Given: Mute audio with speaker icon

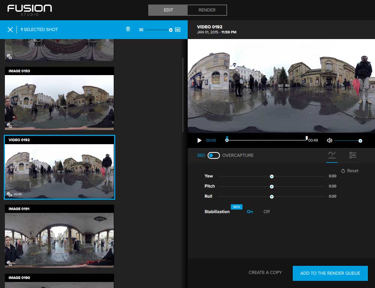Looking at the screenshot, I should click(329, 140).
